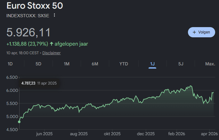Click the okt 2025 axis label
Viewport: 219px width, 140px height.
112,134
